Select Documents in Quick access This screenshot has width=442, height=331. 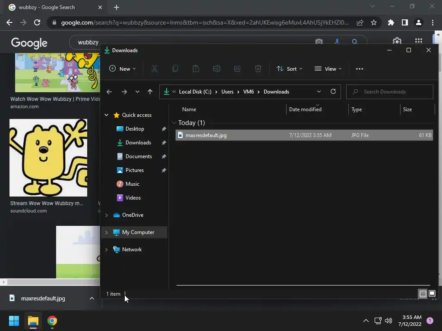[x=139, y=156]
